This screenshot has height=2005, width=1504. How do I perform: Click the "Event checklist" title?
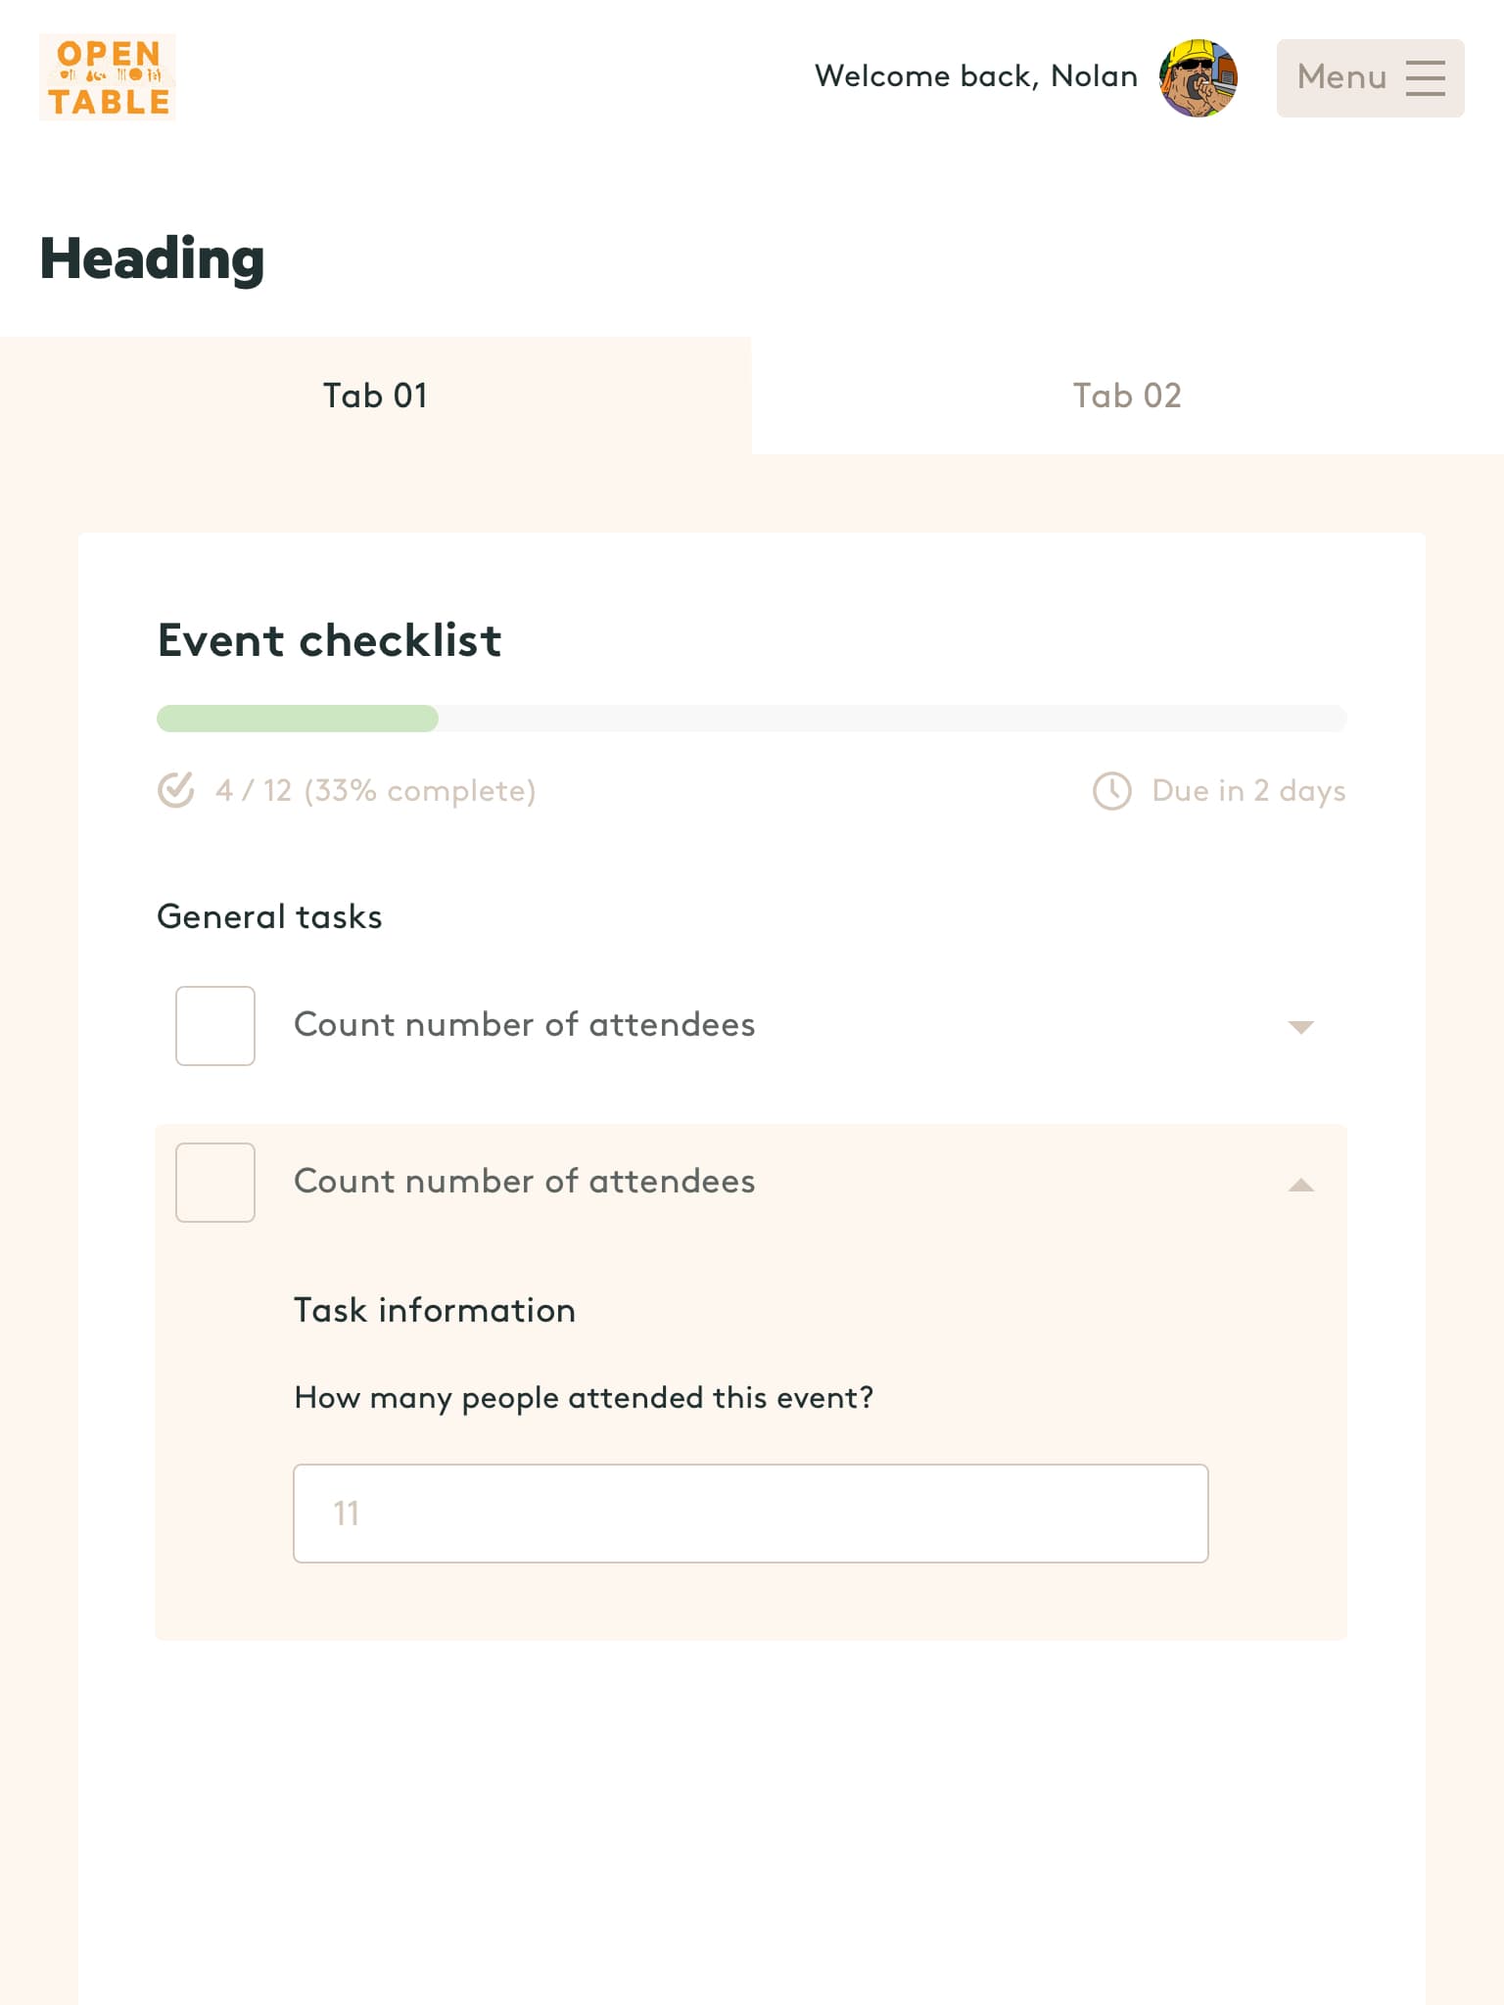(329, 641)
